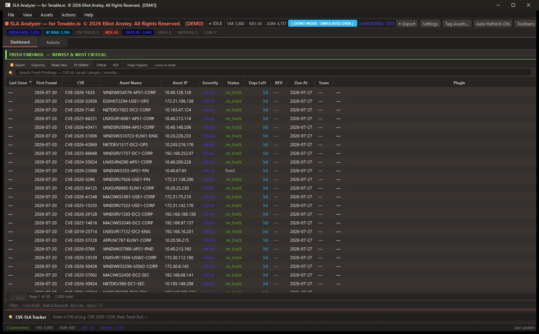
Task: Click the Connected status in status bar
Action: 18,328
